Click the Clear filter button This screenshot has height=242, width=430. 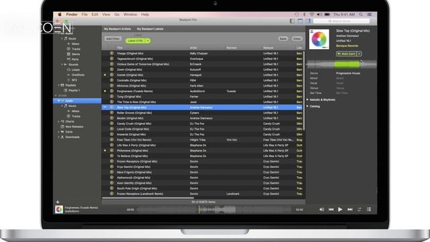pos(297,39)
